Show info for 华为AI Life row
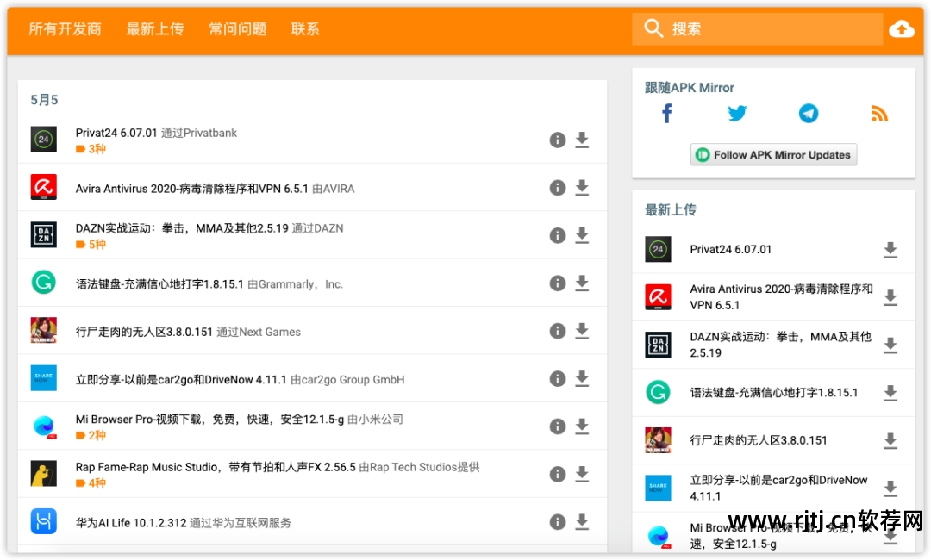Screen dimensions: 931x560 (557, 522)
